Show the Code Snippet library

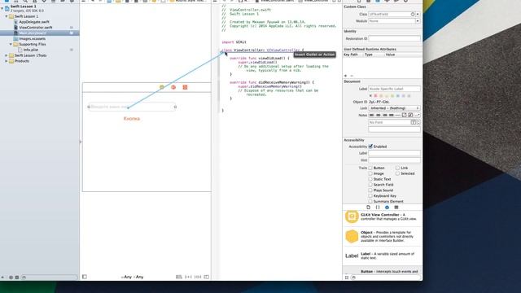click(x=378, y=208)
